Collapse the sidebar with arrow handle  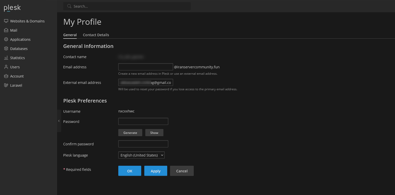pyautogui.click(x=59, y=121)
